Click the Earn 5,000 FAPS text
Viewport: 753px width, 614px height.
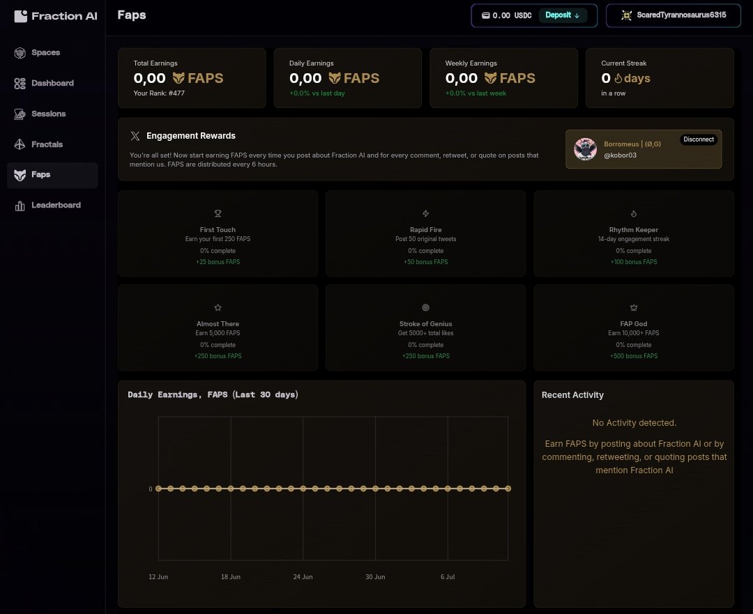click(x=218, y=333)
